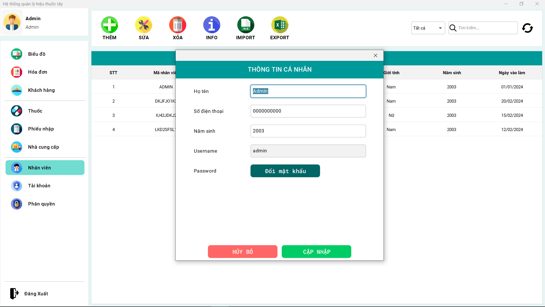
Task: Click the THÊM add icon
Action: tap(109, 25)
